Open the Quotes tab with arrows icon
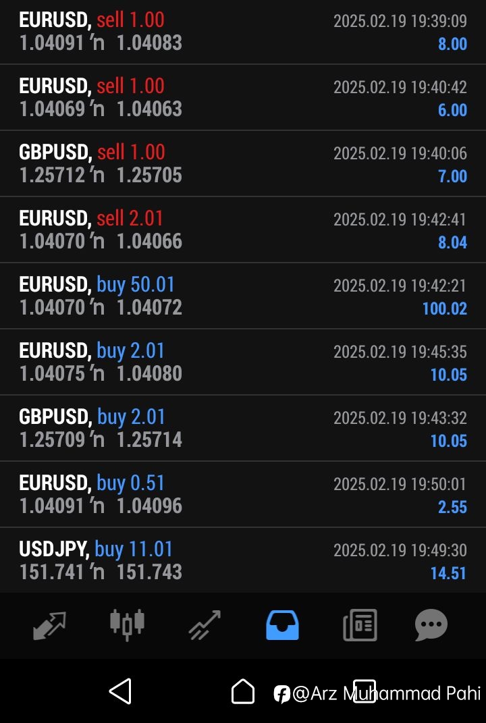 pyautogui.click(x=49, y=625)
